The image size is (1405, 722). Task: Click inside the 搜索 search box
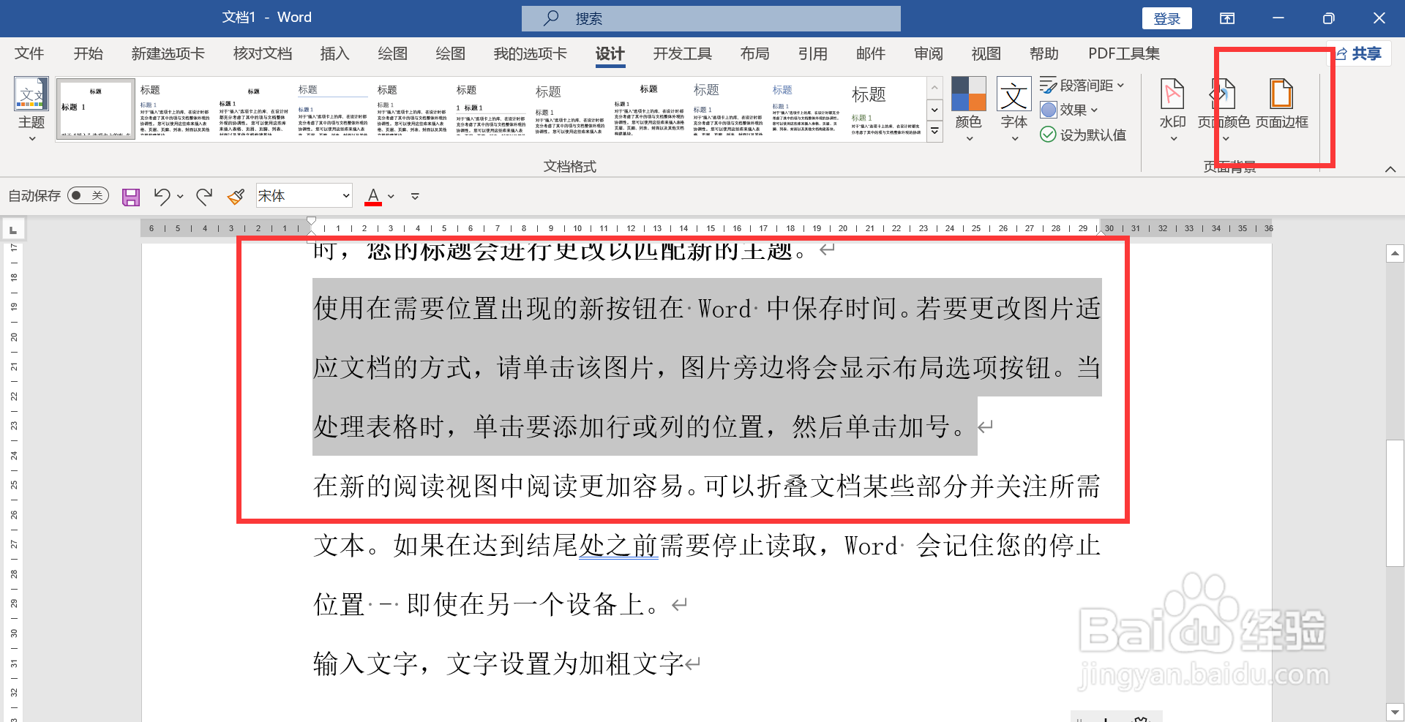(710, 18)
